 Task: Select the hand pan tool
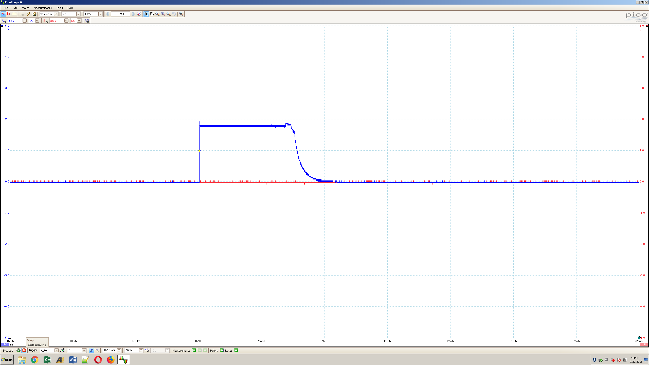click(152, 14)
